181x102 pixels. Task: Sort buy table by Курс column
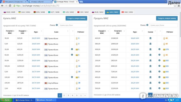coord(36,32)
